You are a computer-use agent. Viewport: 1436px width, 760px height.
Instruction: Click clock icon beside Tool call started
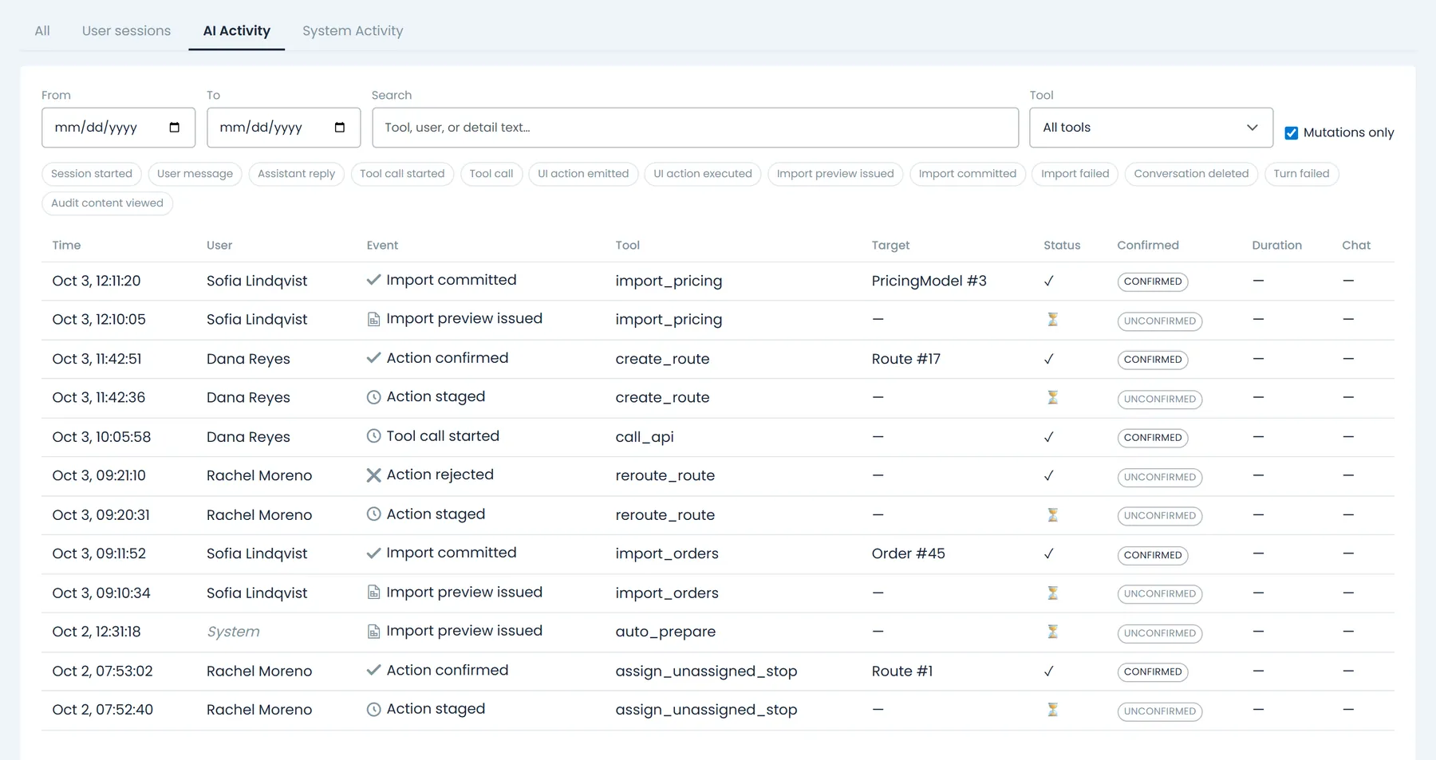[373, 436]
